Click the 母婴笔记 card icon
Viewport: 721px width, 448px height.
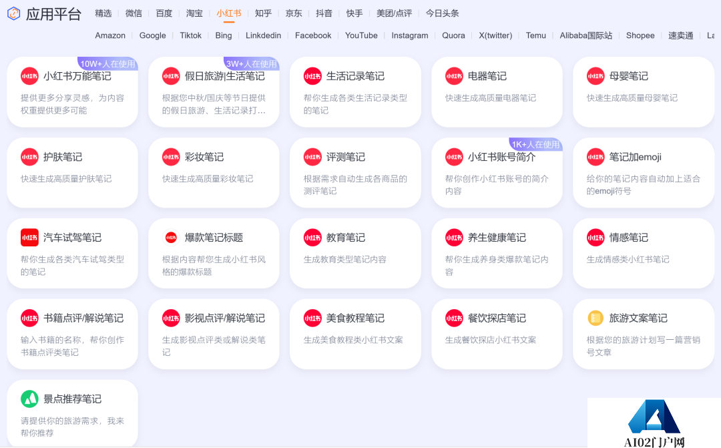point(595,76)
